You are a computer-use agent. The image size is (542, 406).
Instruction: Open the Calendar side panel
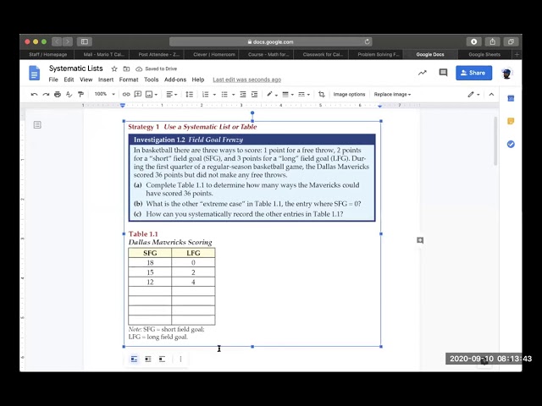(511, 99)
